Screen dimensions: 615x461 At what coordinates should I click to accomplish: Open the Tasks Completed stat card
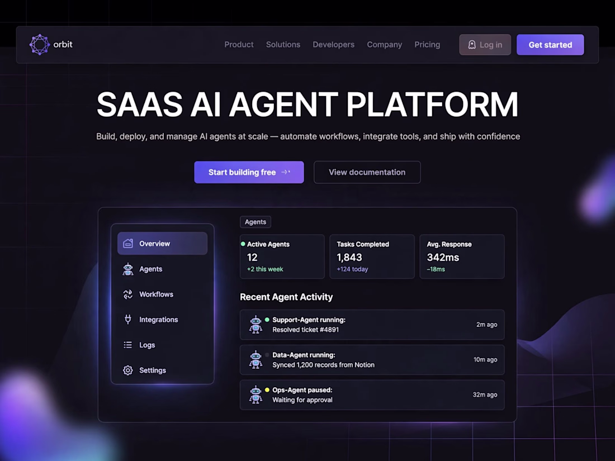tap(372, 257)
